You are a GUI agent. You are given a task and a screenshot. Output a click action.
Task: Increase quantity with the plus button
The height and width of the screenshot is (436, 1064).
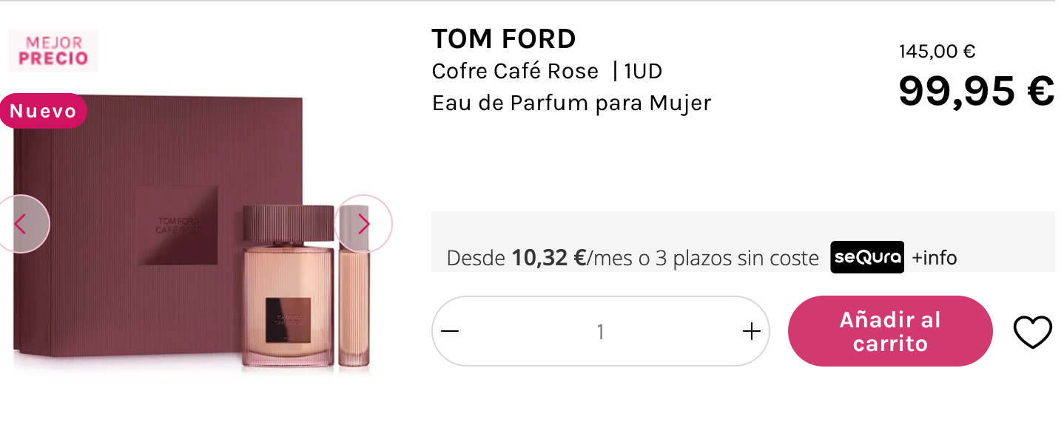pos(751,331)
